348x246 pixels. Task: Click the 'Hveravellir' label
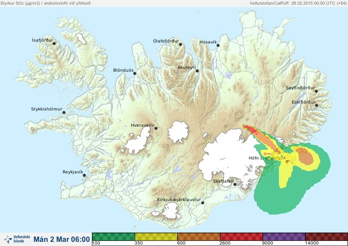click(143, 125)
